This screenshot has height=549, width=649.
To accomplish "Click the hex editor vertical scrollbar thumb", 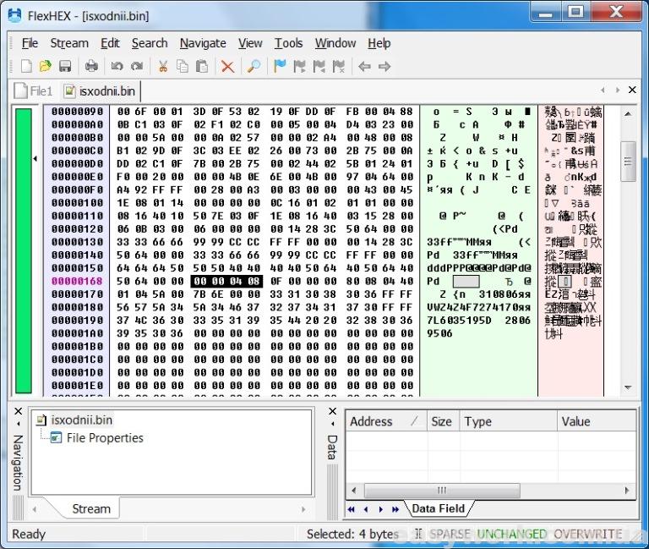I will click(628, 156).
